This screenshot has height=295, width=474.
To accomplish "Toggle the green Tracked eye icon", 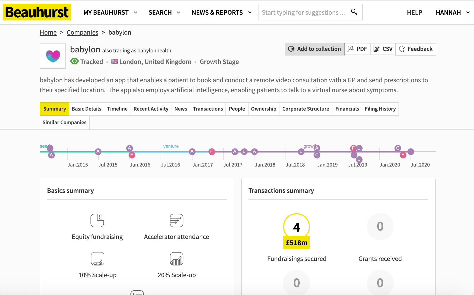I will tap(74, 61).
